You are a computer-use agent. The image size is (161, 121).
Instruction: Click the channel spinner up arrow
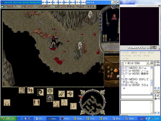pyautogui.click(x=122, y=62)
